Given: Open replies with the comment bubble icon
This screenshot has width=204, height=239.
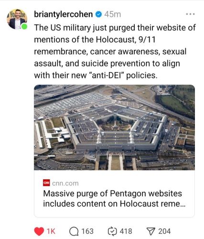Looking at the screenshot, I should click(x=74, y=231).
